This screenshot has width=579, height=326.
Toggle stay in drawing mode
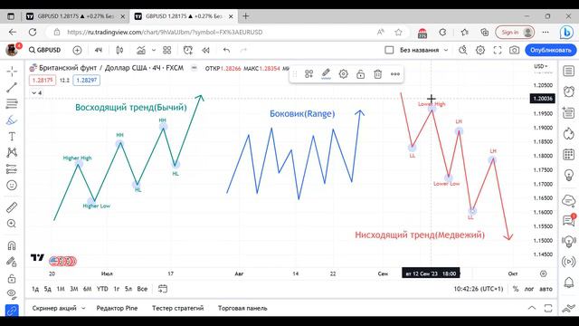(x=12, y=262)
